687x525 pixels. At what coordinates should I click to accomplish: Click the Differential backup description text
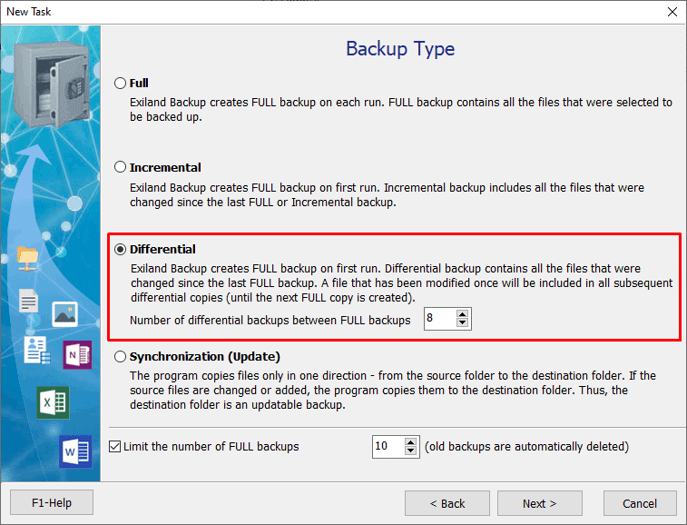[401, 282]
